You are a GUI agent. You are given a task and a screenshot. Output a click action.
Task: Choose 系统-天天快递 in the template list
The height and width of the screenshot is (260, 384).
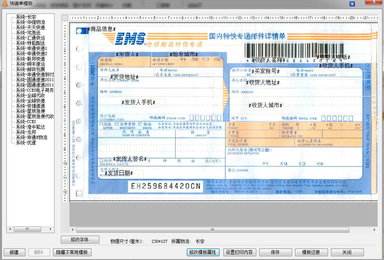tap(30, 27)
